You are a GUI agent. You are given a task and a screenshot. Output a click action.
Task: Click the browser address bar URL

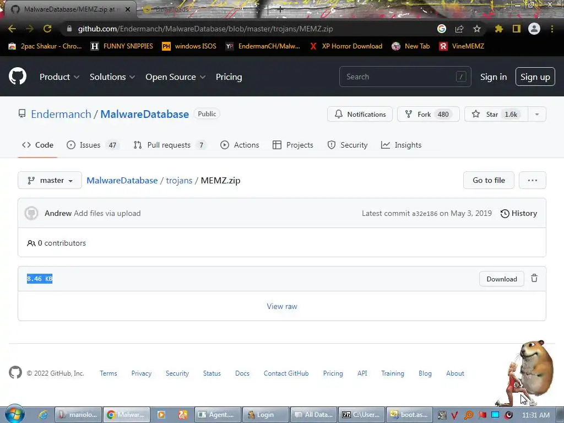205,29
